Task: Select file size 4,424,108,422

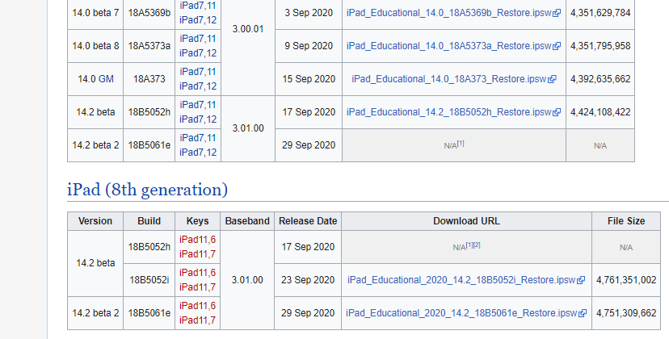Action: tap(600, 112)
